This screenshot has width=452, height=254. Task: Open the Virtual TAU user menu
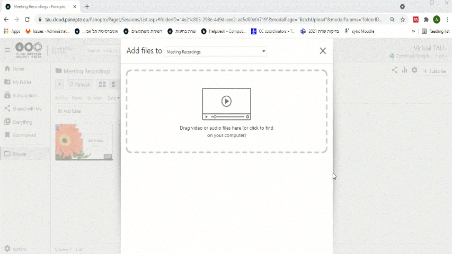click(x=430, y=48)
